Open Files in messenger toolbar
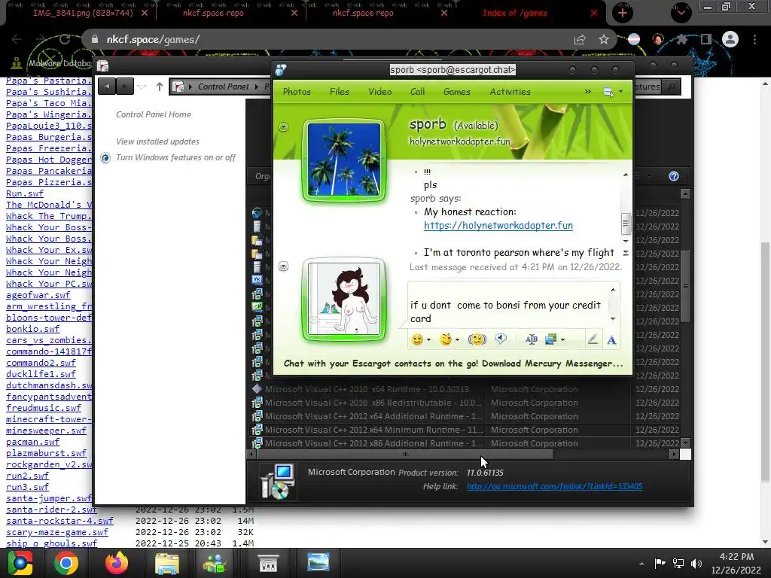 tap(340, 92)
